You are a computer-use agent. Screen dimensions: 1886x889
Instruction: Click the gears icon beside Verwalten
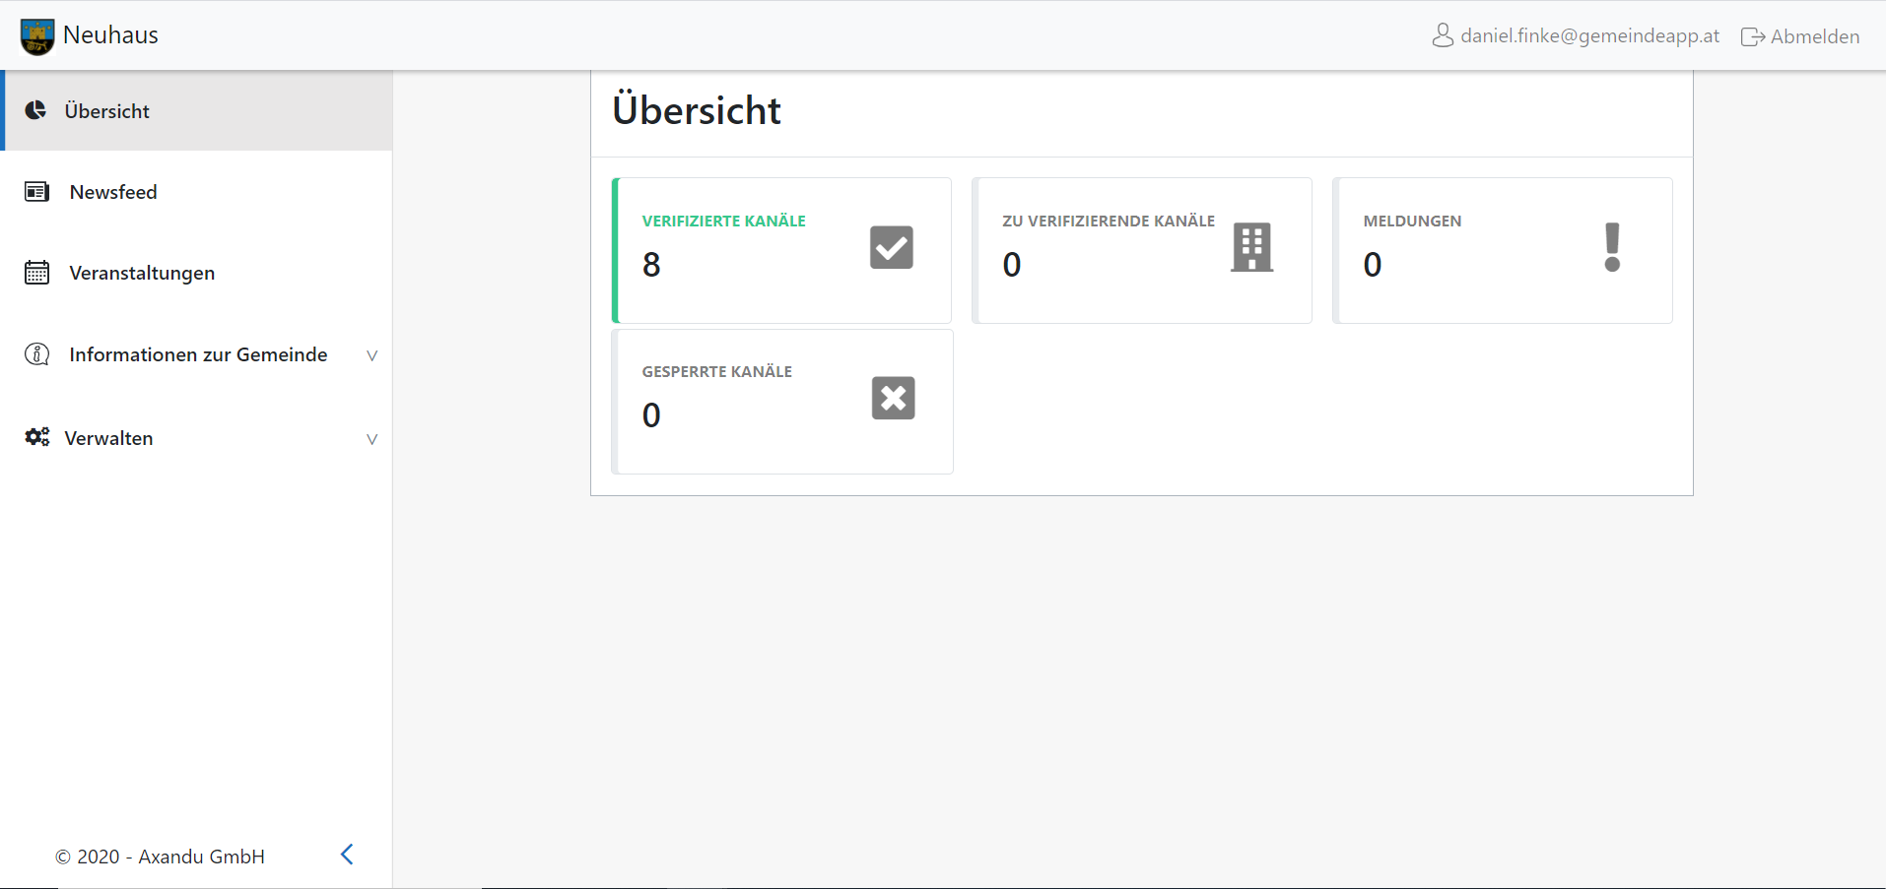click(x=37, y=437)
